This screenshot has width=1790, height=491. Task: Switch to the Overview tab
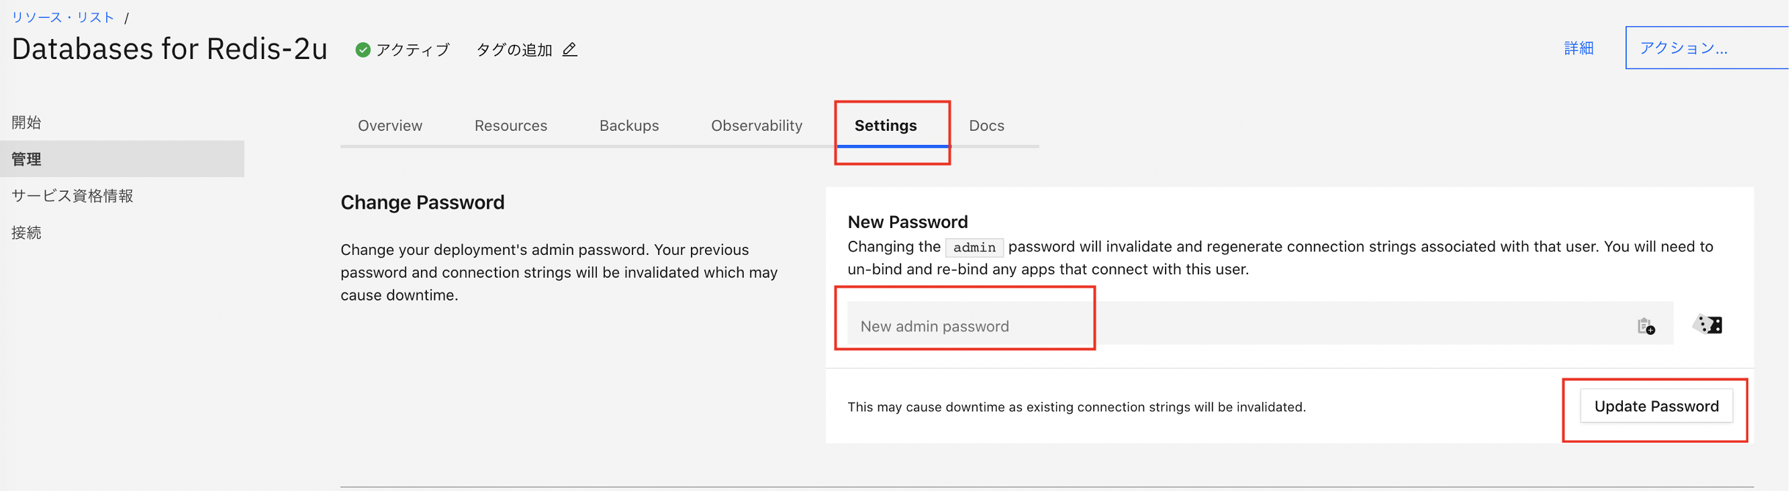(390, 125)
